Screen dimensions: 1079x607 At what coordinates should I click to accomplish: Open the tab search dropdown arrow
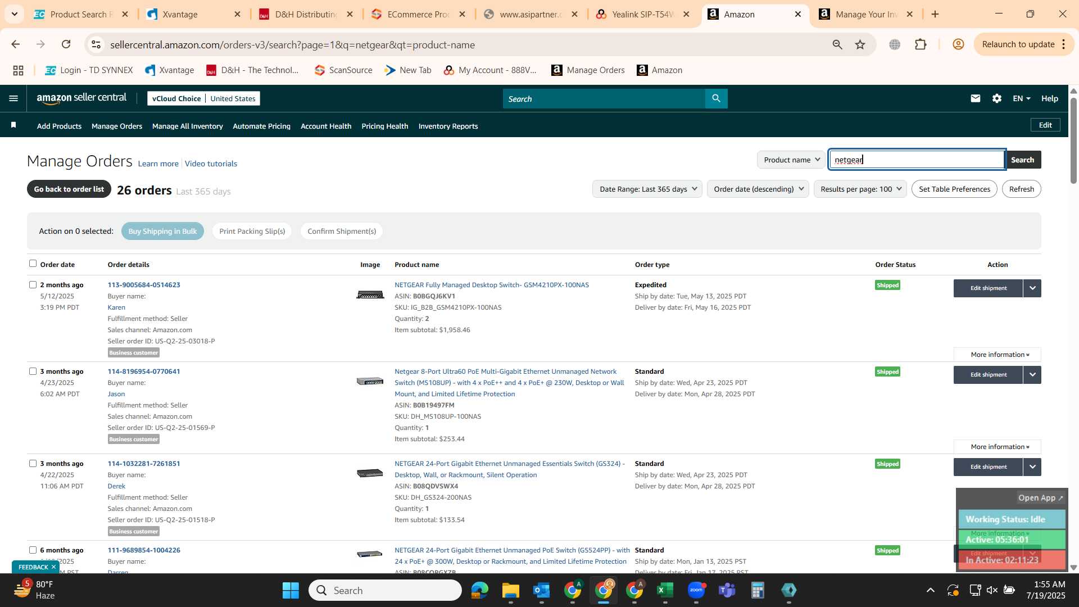point(14,14)
